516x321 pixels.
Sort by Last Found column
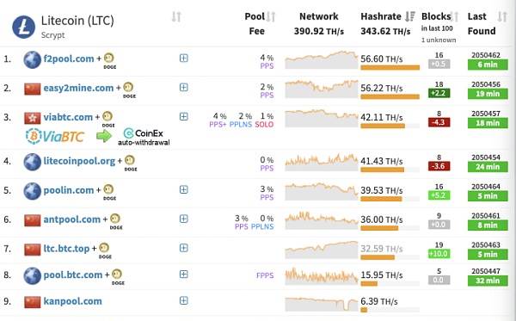502,16
